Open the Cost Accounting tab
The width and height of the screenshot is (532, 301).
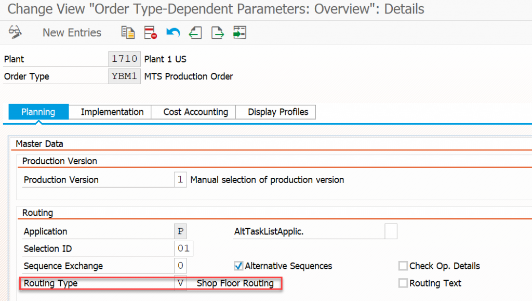[195, 112]
